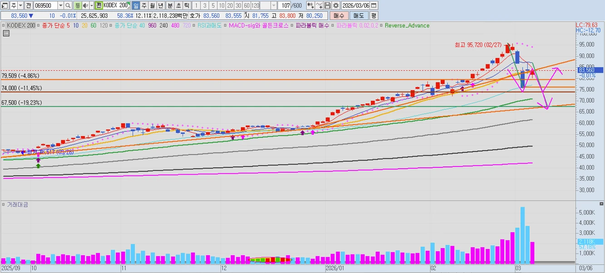Click the current price tag 83,560 on axis
This screenshot has height=273, width=605.
coord(590,70)
